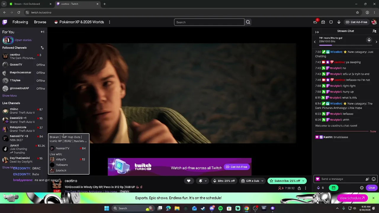Open the Jynxzi live channel
This screenshot has height=213, width=379.
click(24, 149)
